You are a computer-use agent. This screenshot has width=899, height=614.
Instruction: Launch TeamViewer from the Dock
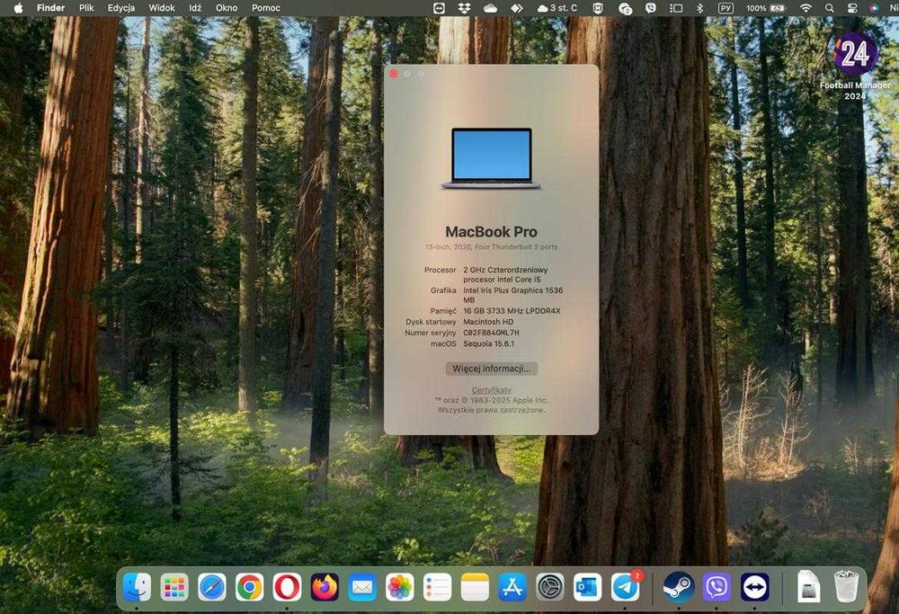754,588
